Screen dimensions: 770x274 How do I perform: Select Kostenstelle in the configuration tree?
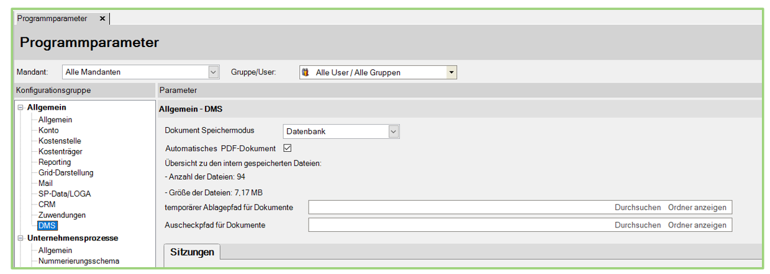click(60, 141)
